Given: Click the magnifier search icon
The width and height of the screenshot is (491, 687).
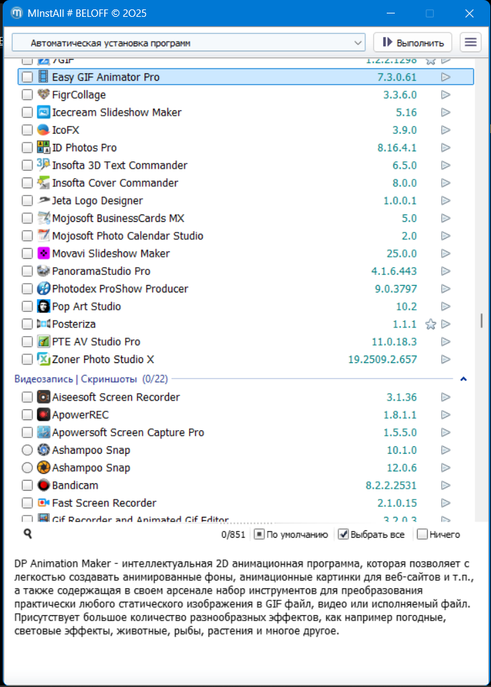Looking at the screenshot, I should [28, 534].
